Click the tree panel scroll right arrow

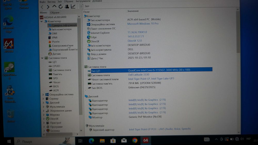pyautogui.click(x=77, y=134)
